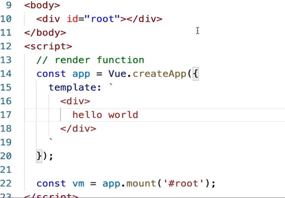Screen dimensions: 285x198
Task: Click line number 10 in the gutter
Action: point(6,19)
